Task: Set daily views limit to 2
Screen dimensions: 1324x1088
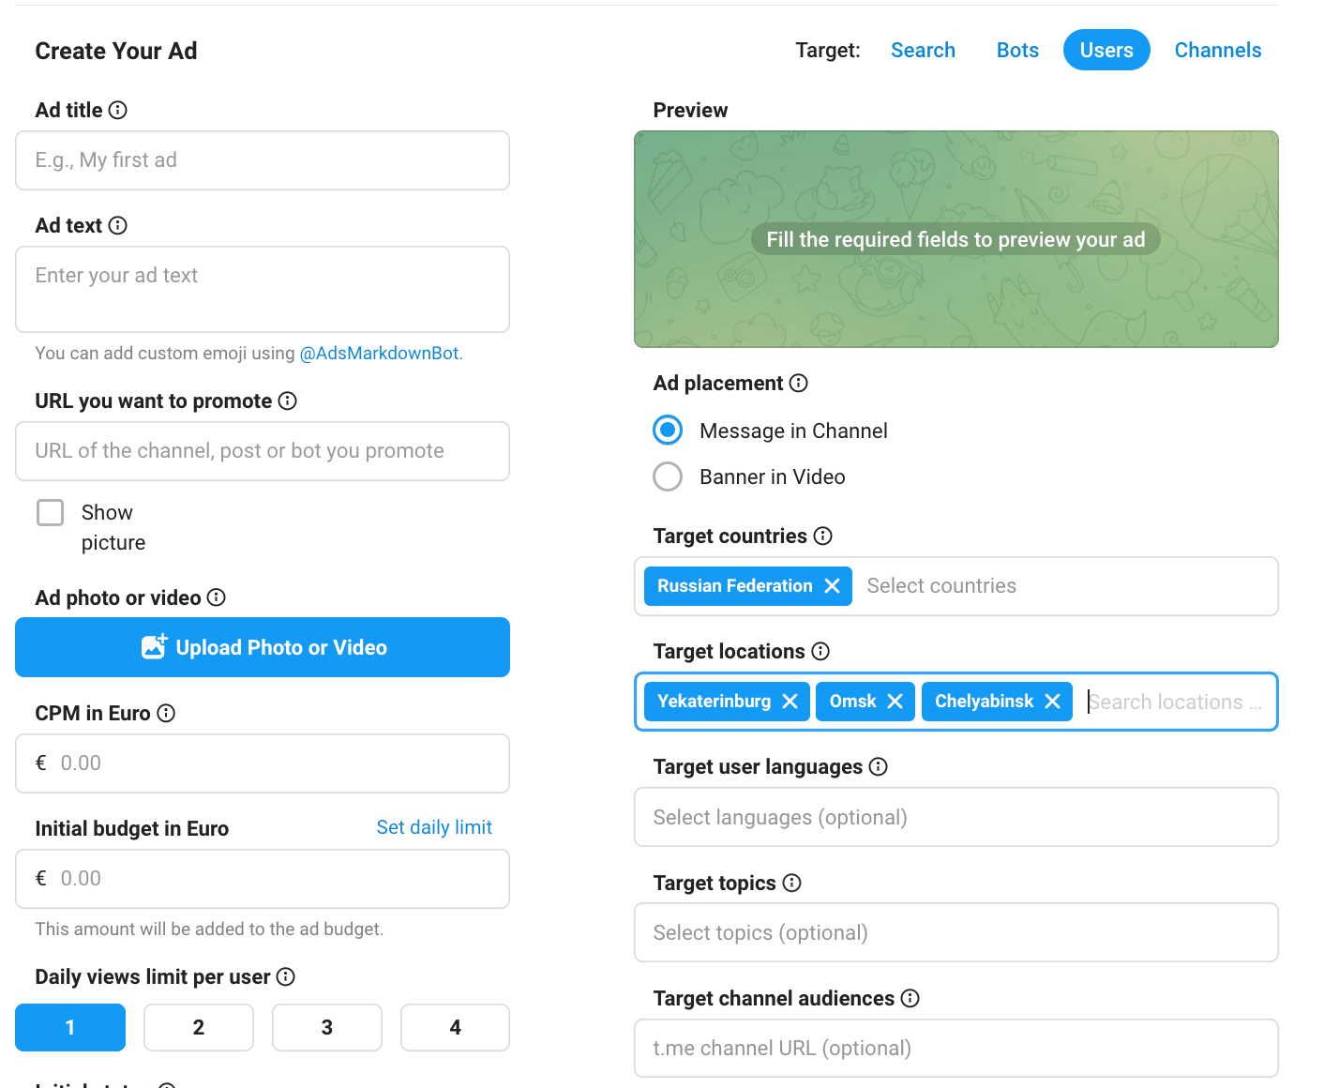Action: point(199,1028)
